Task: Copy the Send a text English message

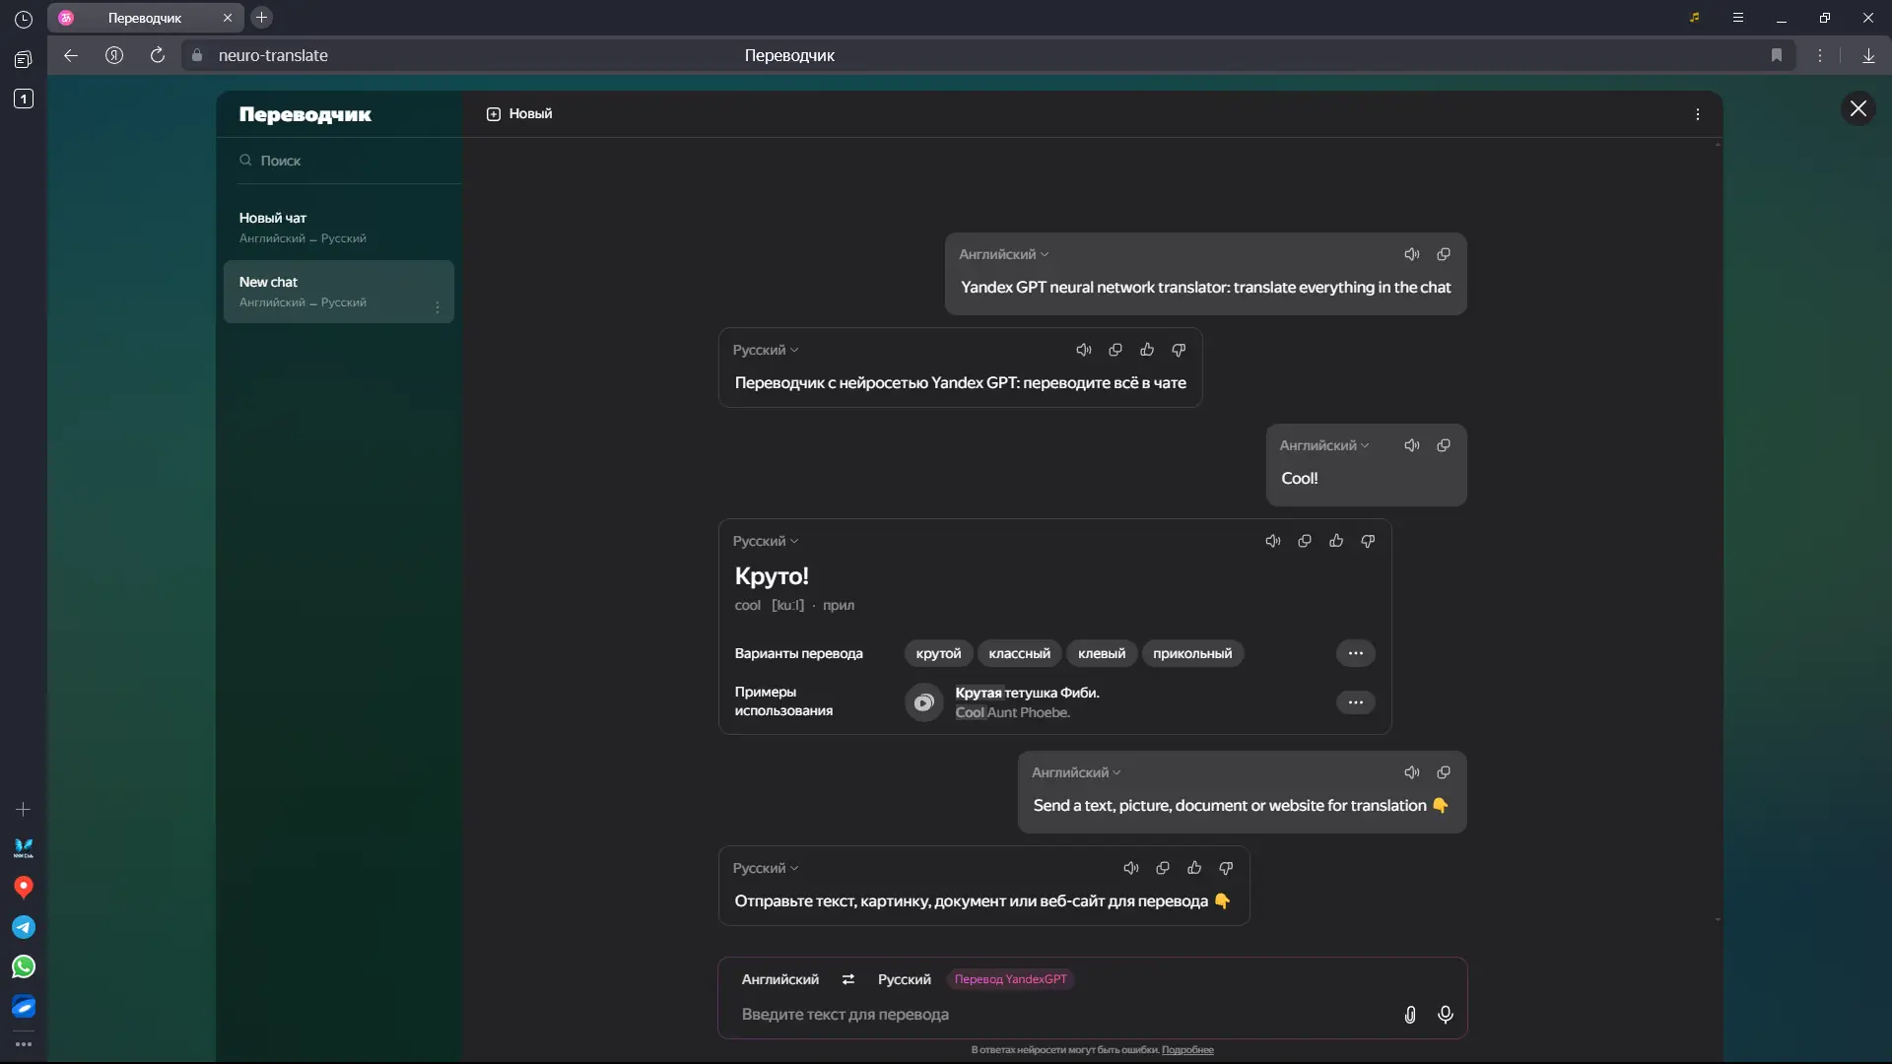Action: pyautogui.click(x=1444, y=772)
